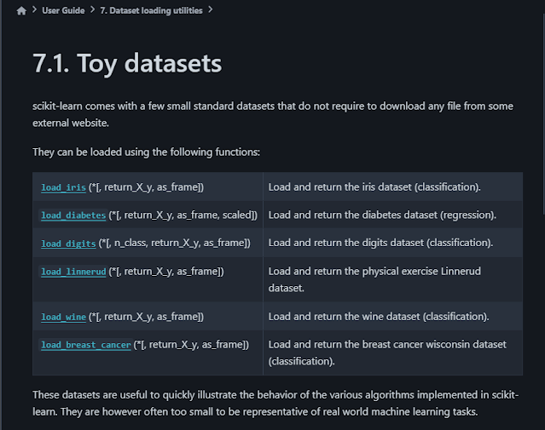Click the chevron right after the home icon
The image size is (545, 430).
click(x=33, y=10)
